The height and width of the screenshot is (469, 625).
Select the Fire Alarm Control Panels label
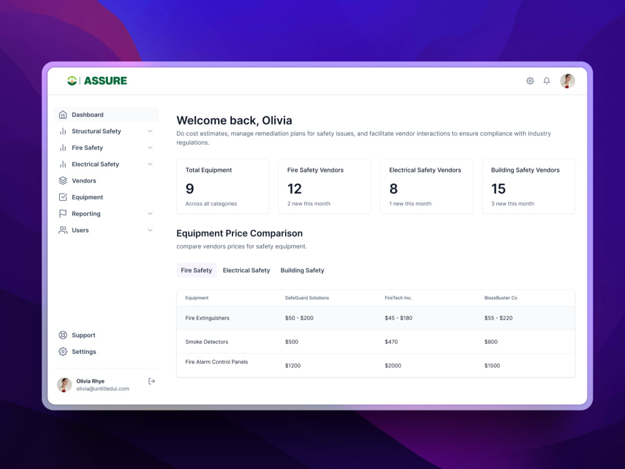click(216, 362)
